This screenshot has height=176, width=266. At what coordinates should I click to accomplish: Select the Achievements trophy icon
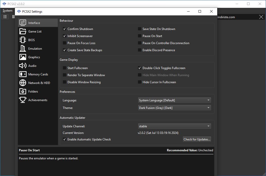(23, 100)
